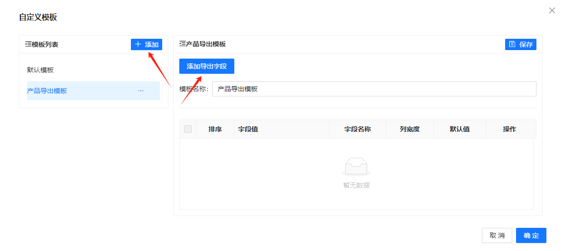
Task: Click the 默认值 column header
Action: coord(460,129)
